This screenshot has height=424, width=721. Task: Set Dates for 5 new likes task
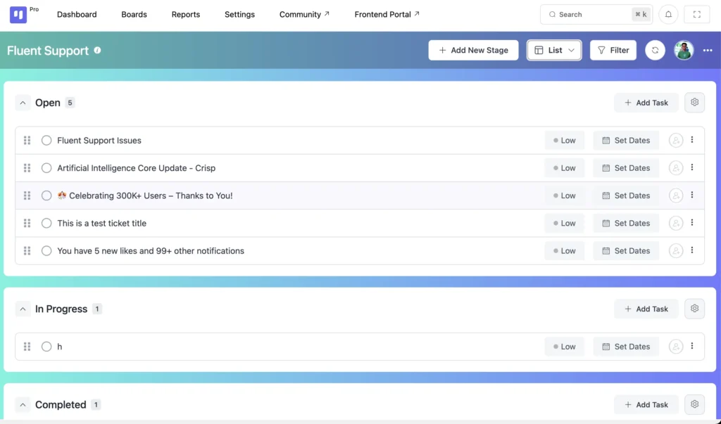[626, 251]
